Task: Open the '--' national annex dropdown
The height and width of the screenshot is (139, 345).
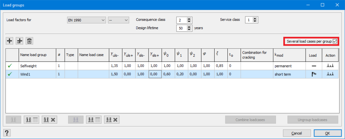Action: [x=118, y=20]
